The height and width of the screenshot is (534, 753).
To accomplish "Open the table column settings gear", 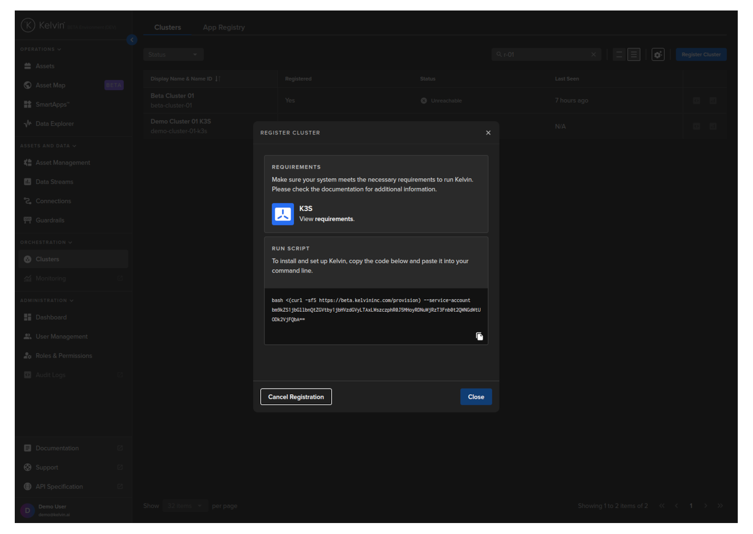I will 658,55.
